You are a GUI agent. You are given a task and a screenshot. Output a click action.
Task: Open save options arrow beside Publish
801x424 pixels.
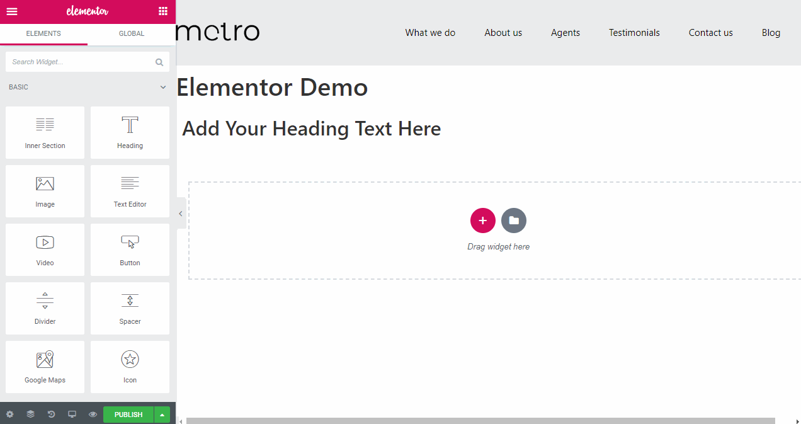point(162,415)
